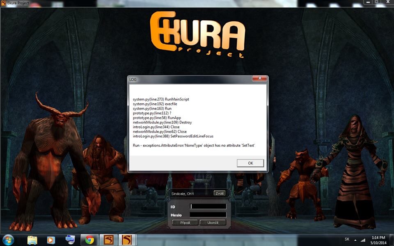The height and width of the screenshot is (246, 394).
Task: Open Google Chrome from the taskbar
Action: (x=89, y=239)
